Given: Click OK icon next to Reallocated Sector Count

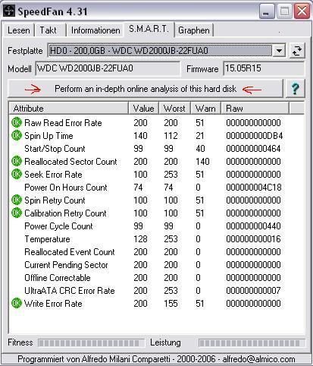Looking at the screenshot, I should pos(17,162).
